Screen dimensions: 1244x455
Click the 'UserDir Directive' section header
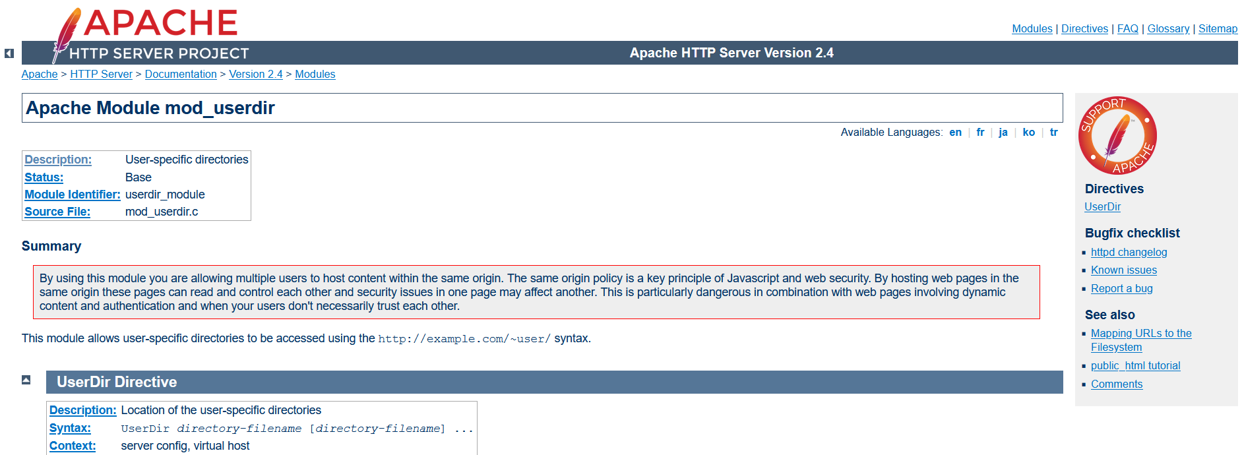click(554, 382)
